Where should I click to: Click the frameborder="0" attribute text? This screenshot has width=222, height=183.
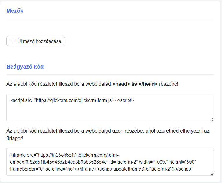pos(27,169)
